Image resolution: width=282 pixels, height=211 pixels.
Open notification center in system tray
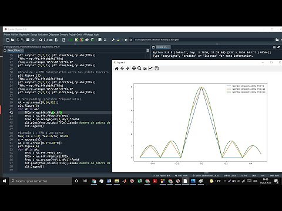(x=276, y=181)
